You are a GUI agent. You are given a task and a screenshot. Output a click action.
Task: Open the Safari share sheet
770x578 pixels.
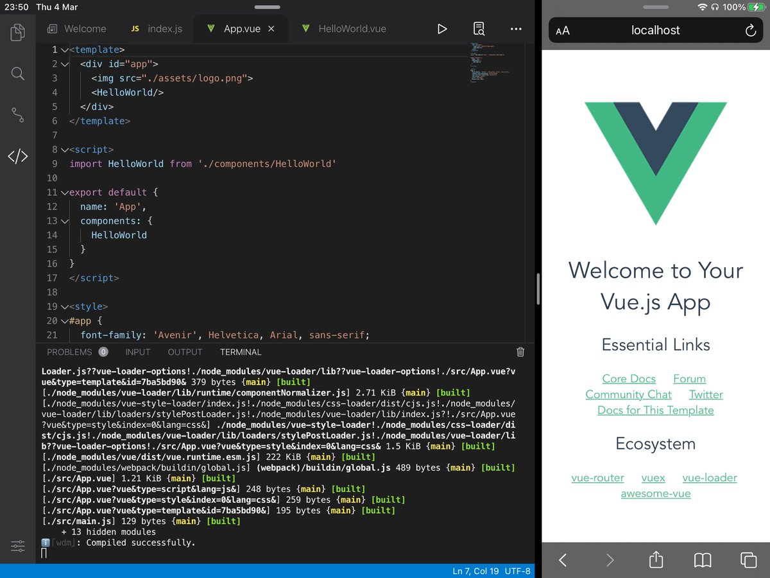point(656,559)
